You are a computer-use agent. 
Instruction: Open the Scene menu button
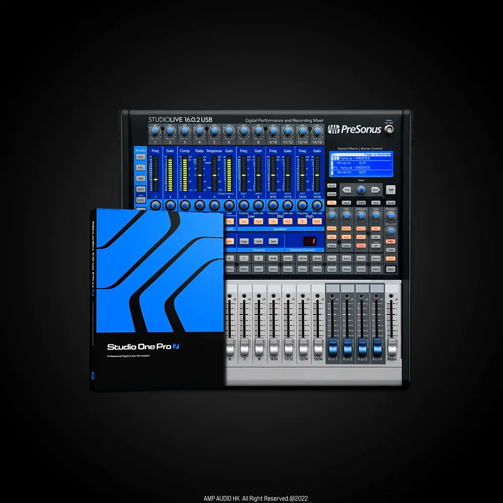click(x=346, y=203)
